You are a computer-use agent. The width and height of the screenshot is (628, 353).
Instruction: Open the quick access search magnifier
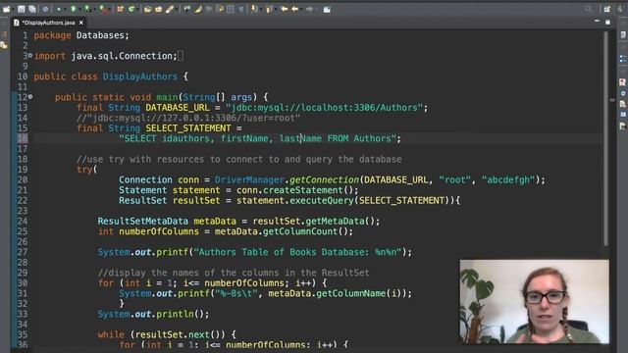coord(588,9)
